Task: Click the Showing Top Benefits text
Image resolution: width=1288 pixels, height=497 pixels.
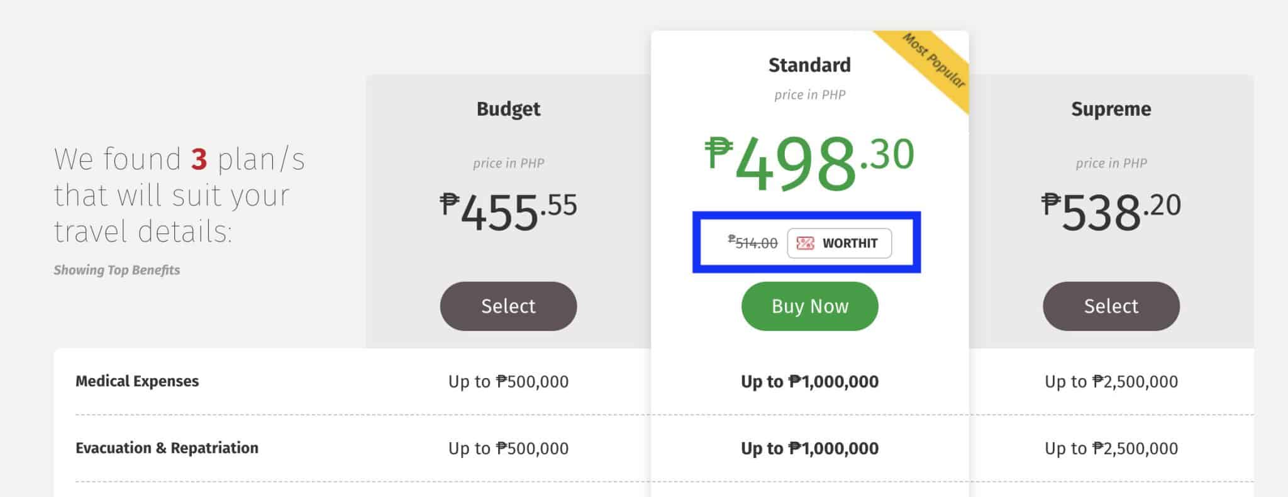Action: tap(116, 271)
